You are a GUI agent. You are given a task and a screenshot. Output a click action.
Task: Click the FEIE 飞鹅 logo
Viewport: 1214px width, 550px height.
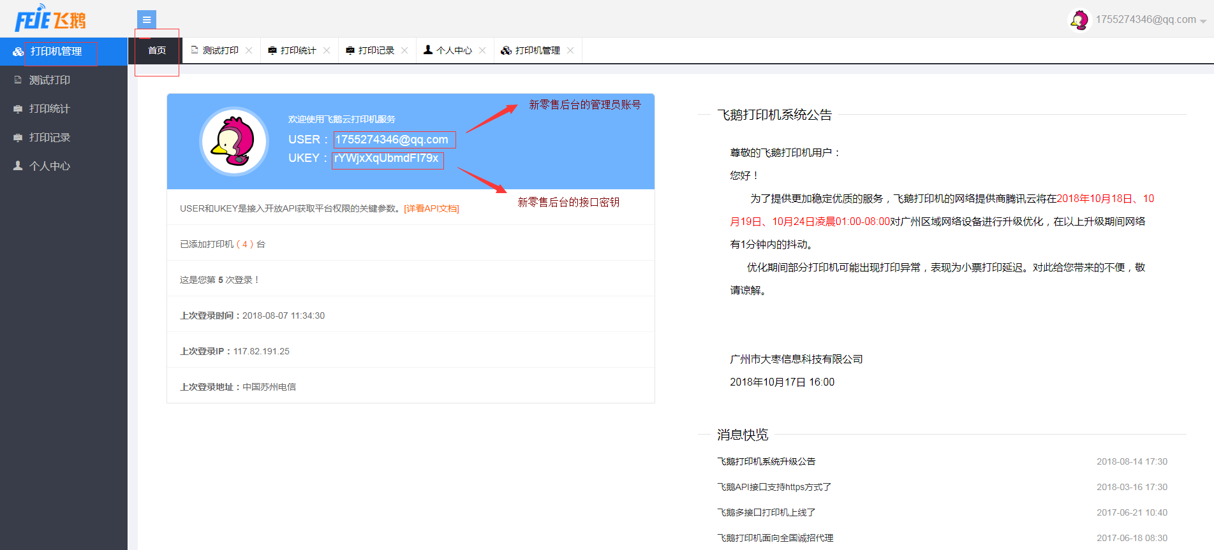click(50, 18)
